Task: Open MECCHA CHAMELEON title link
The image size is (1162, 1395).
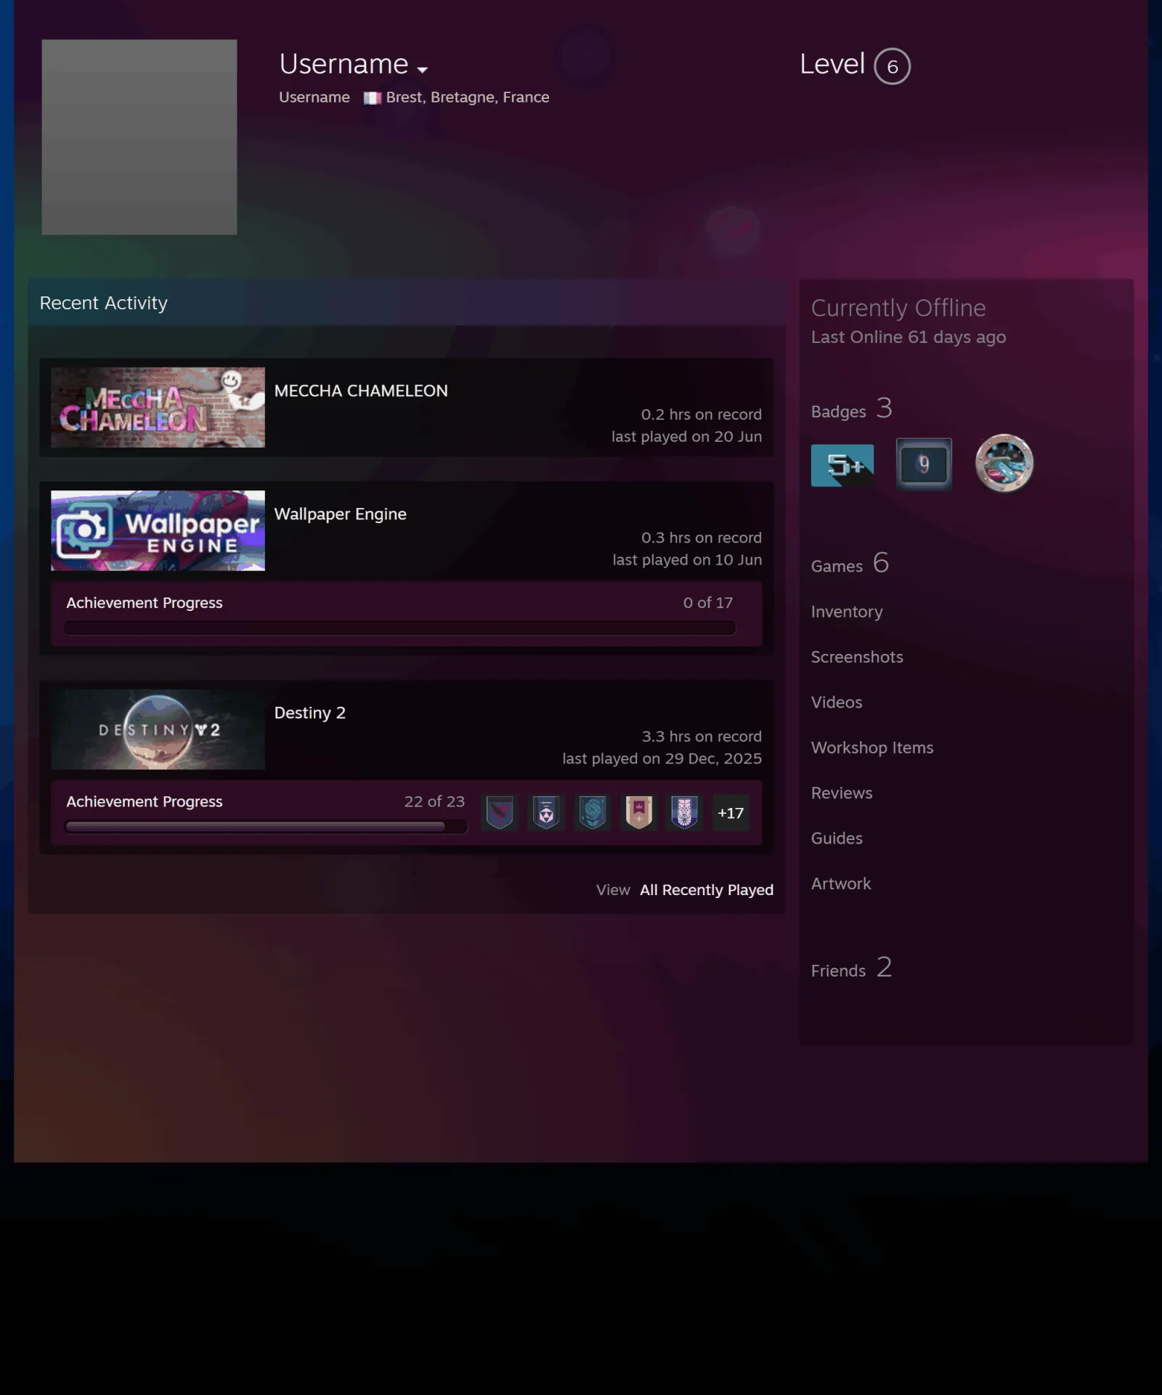Action: 361,391
